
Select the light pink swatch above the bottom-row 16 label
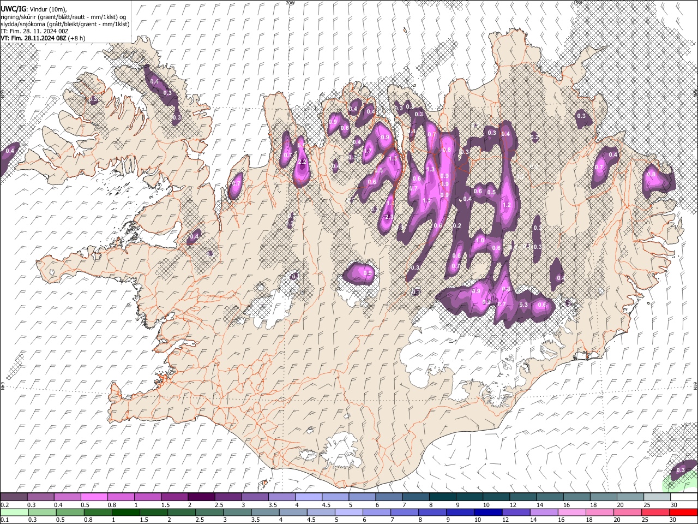(x=571, y=512)
